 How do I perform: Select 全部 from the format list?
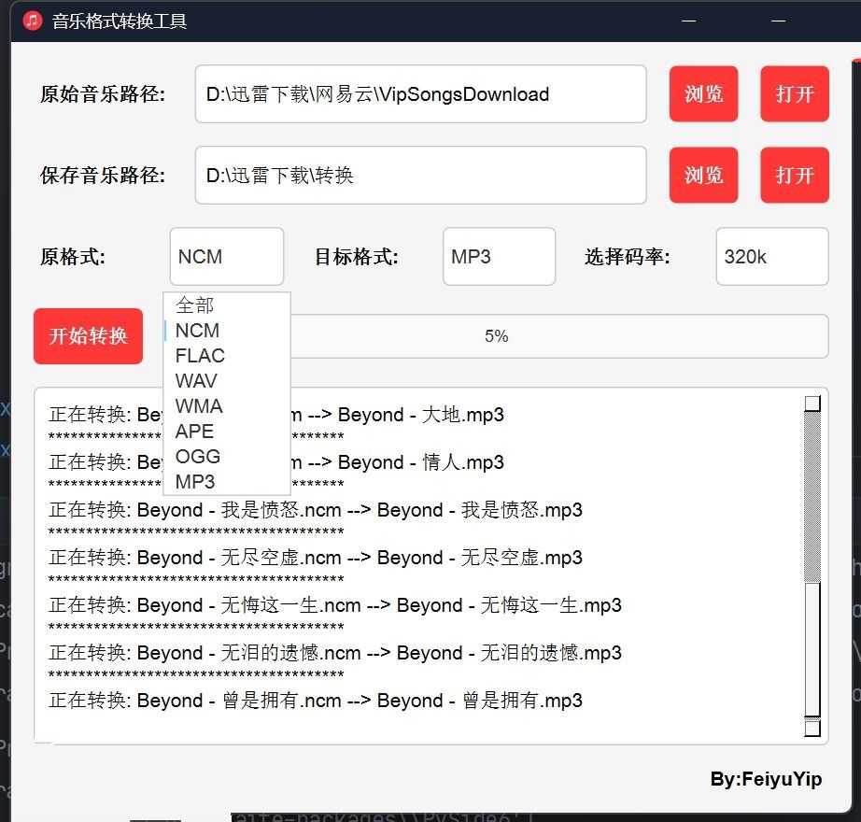pos(195,305)
